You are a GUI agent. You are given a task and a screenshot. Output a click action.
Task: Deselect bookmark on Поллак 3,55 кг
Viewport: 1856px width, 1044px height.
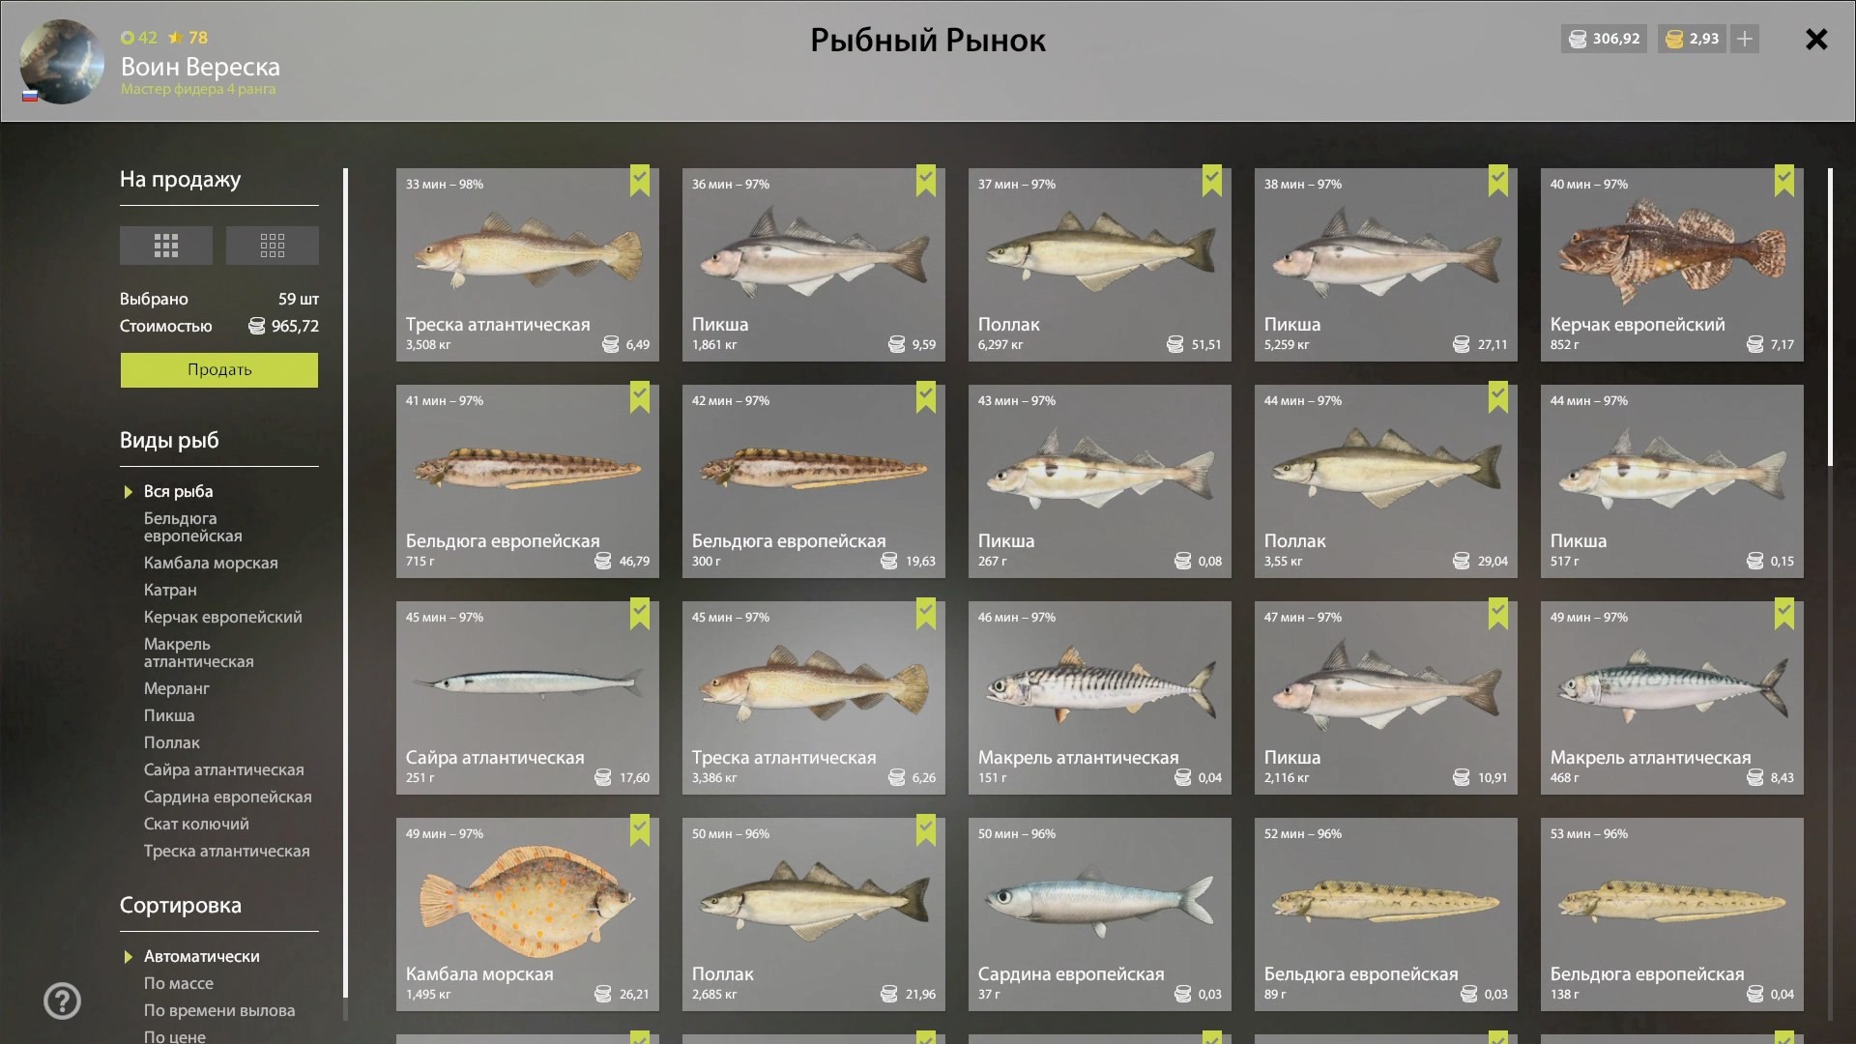[1498, 397]
